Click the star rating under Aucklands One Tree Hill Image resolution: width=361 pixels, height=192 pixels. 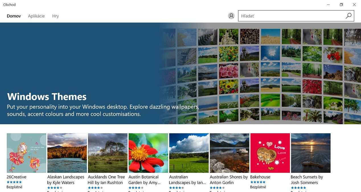point(95,188)
